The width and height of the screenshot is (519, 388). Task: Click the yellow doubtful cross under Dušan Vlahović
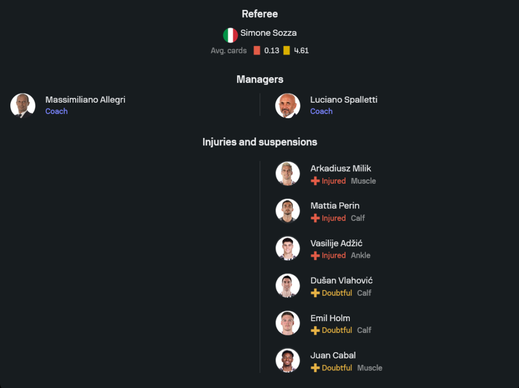(315, 293)
